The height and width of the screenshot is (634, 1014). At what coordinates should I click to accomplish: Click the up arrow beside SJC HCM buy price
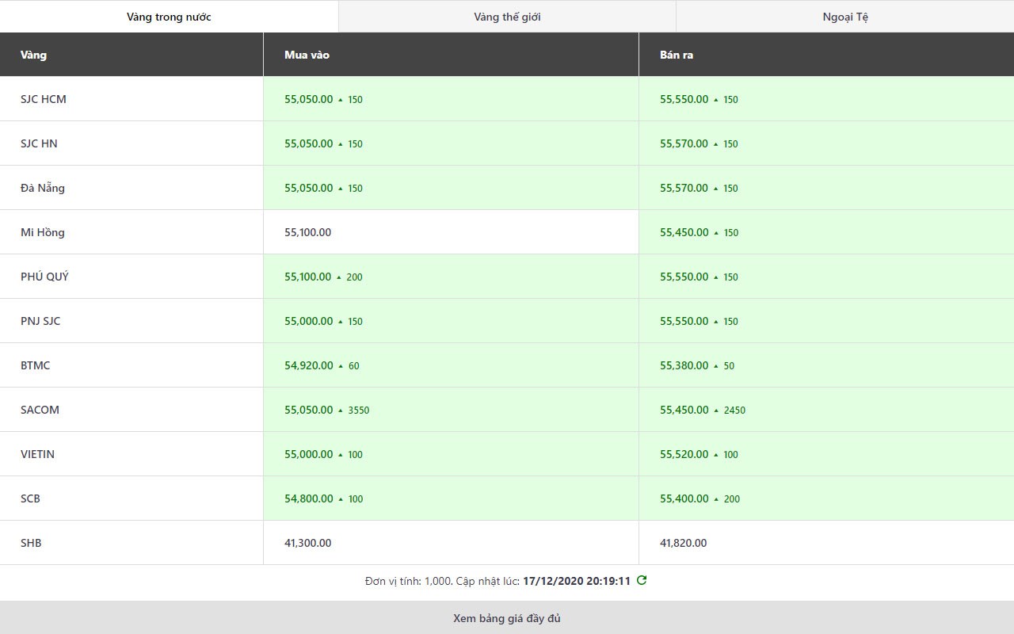click(341, 100)
